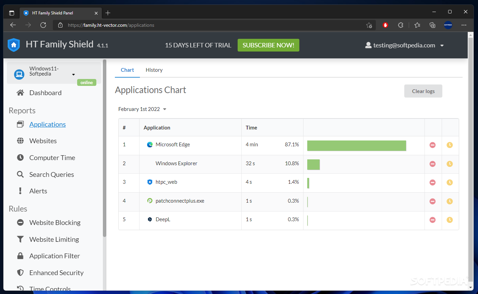
Task: Click the Microsoft Edge application name
Action: coord(172,145)
